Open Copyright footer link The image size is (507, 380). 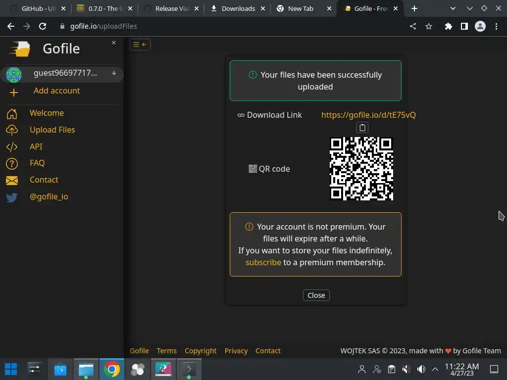(201, 351)
